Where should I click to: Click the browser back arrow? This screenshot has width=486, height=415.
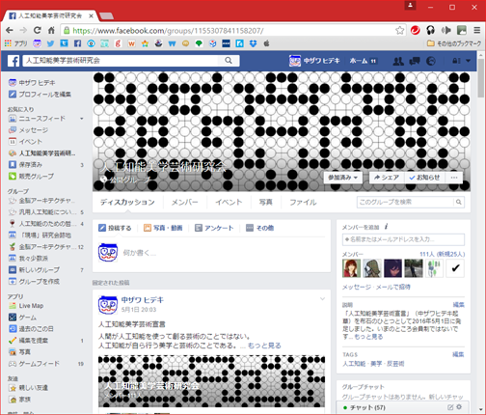10,30
